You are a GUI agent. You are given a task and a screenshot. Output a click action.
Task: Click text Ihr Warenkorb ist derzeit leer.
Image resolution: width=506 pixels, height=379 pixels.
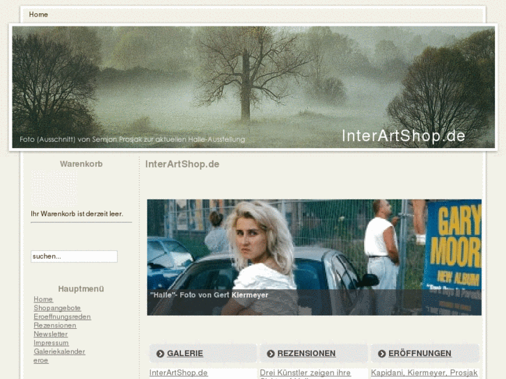pyautogui.click(x=77, y=214)
